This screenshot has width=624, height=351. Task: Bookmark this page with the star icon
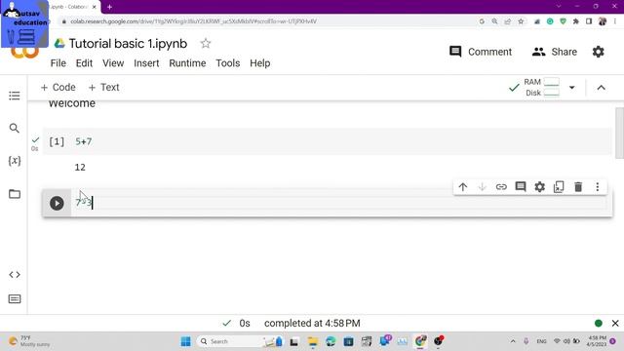(521, 21)
